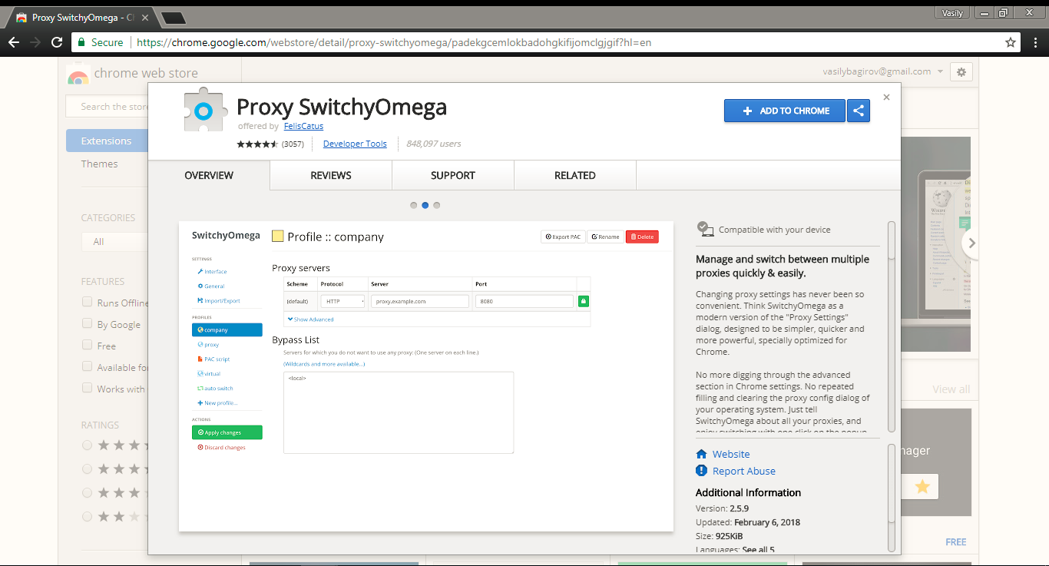Click the Proxy SwitchyOmega puzzle piece icon
Image resolution: width=1049 pixels, height=566 pixels.
[x=203, y=111]
